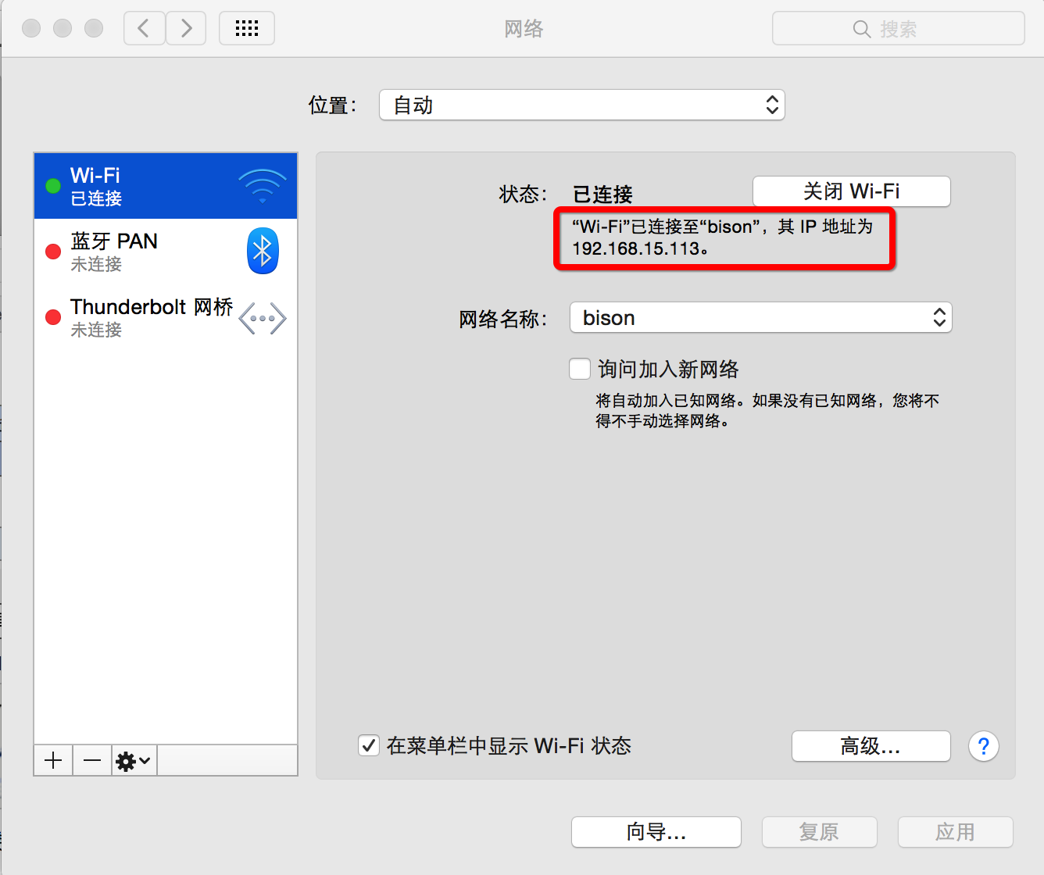Click 关闭 Wi-Fi button
Screen dimensions: 1044x875
[852, 191]
